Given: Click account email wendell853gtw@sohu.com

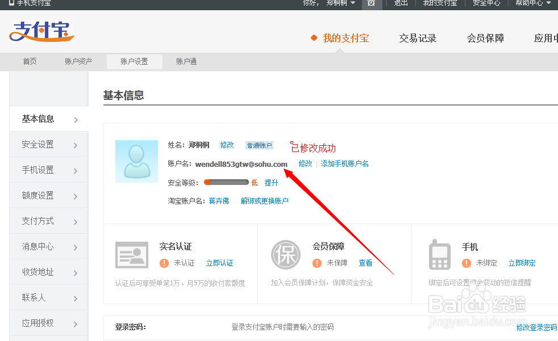Looking at the screenshot, I should click(x=241, y=164).
